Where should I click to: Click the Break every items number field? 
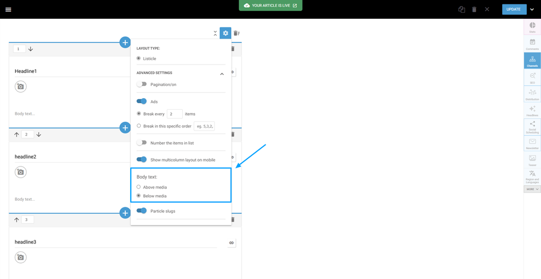[174, 114]
